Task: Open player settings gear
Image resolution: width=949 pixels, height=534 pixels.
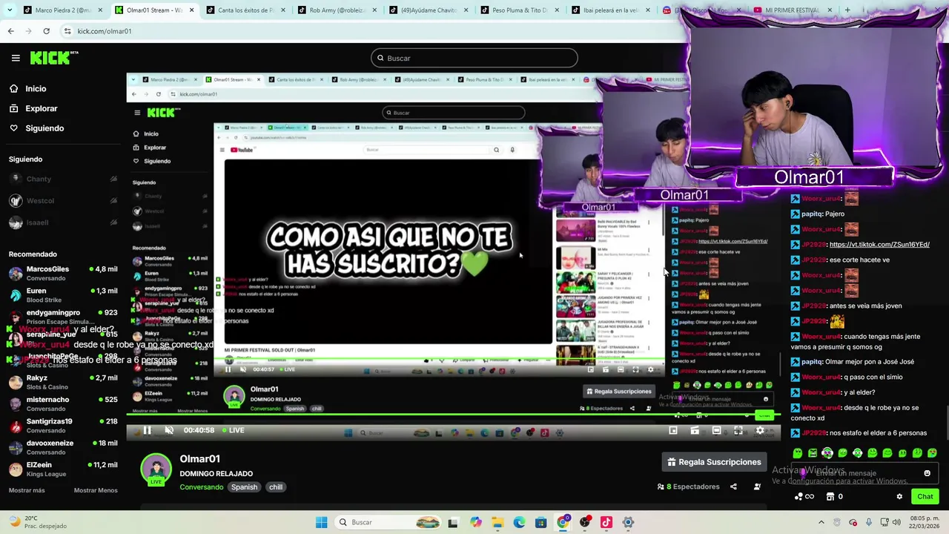Action: (760, 430)
